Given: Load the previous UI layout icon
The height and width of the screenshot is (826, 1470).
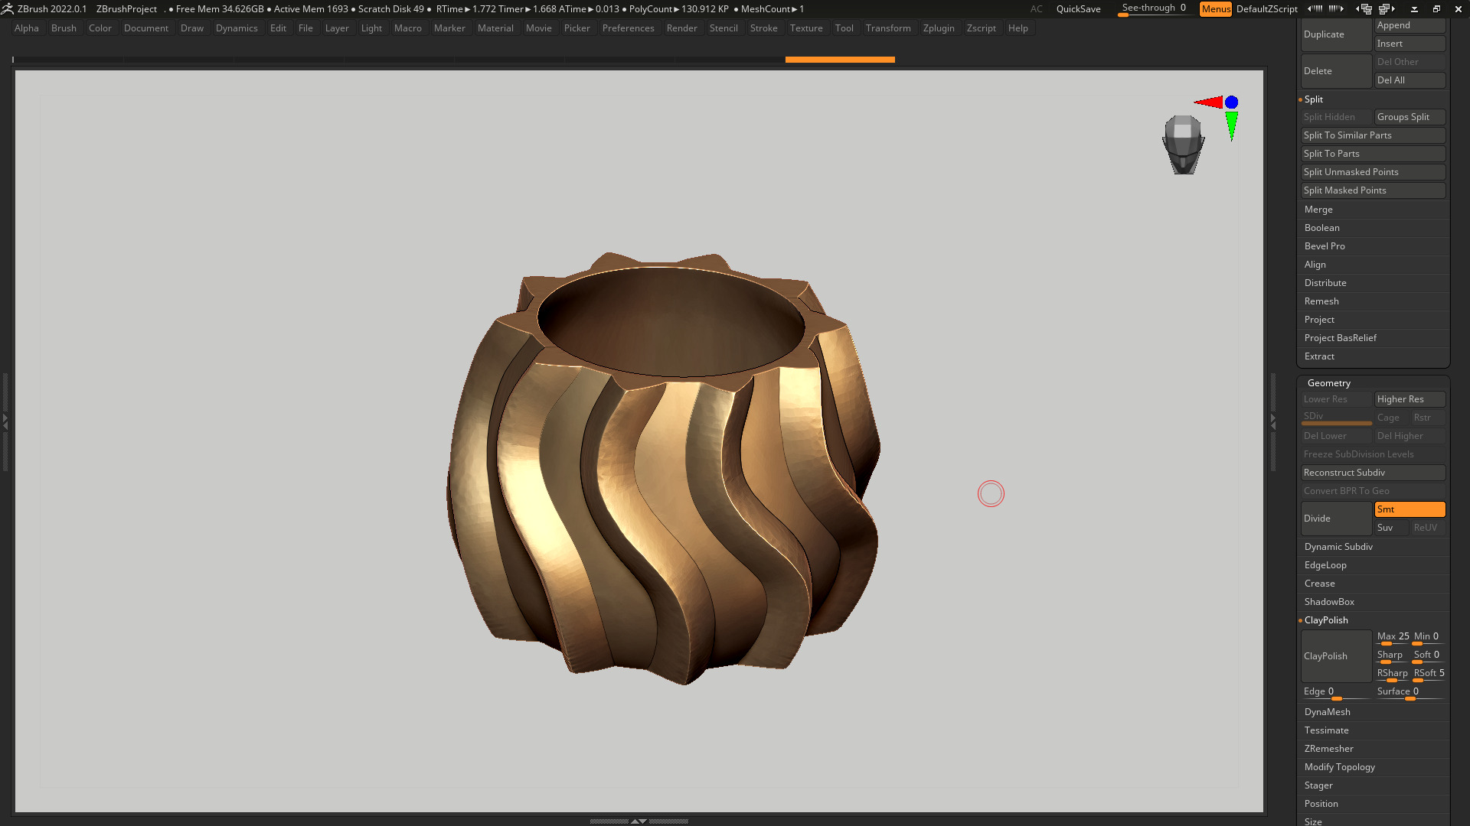Looking at the screenshot, I should click(1364, 9).
